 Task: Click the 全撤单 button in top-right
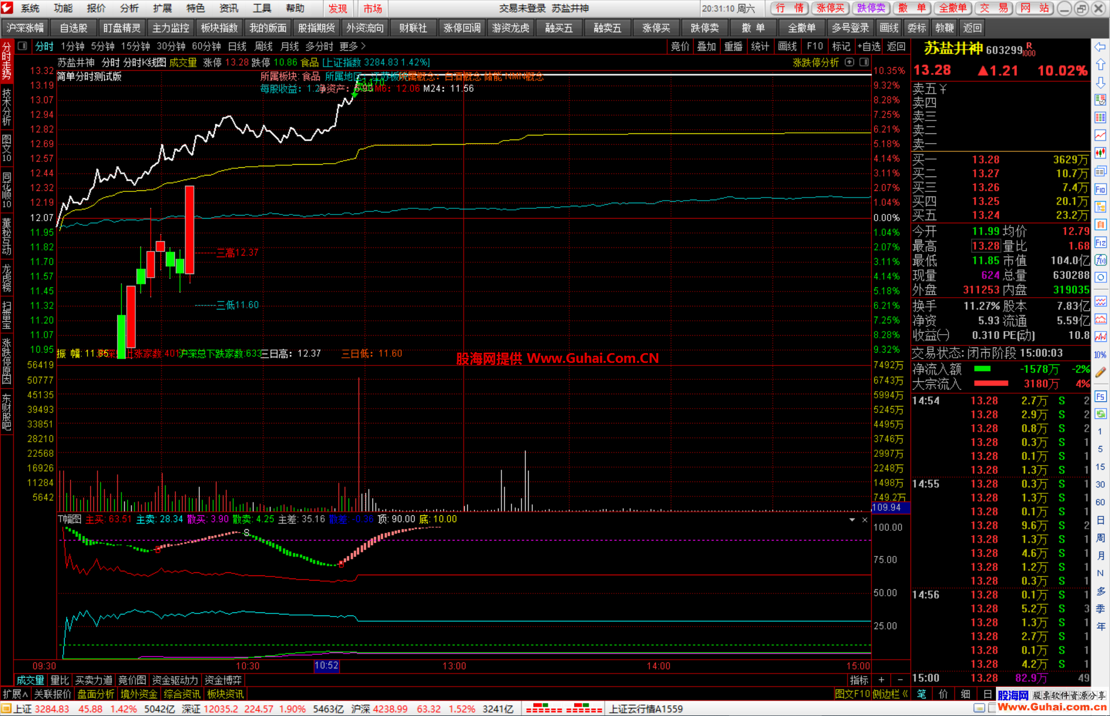953,8
